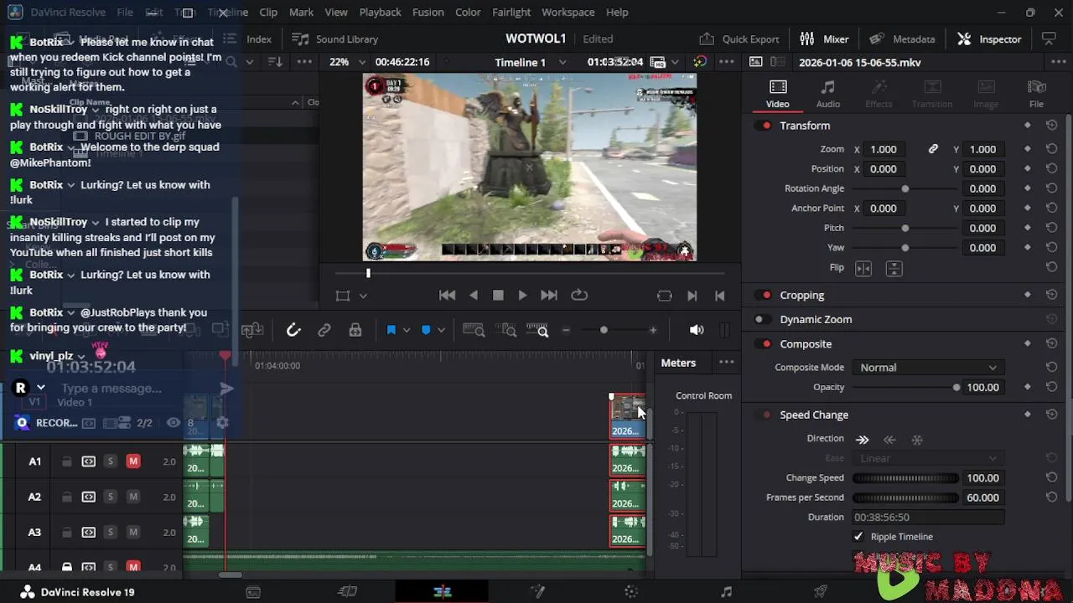Toggle position lock icon in timeline toolbar

coord(355,330)
